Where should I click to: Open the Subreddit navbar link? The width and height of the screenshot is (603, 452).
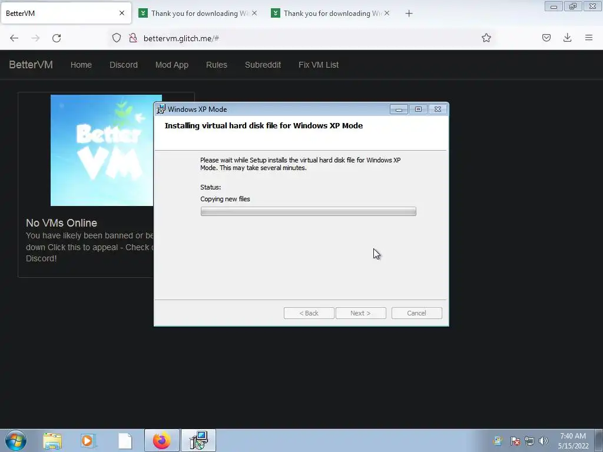coord(263,65)
